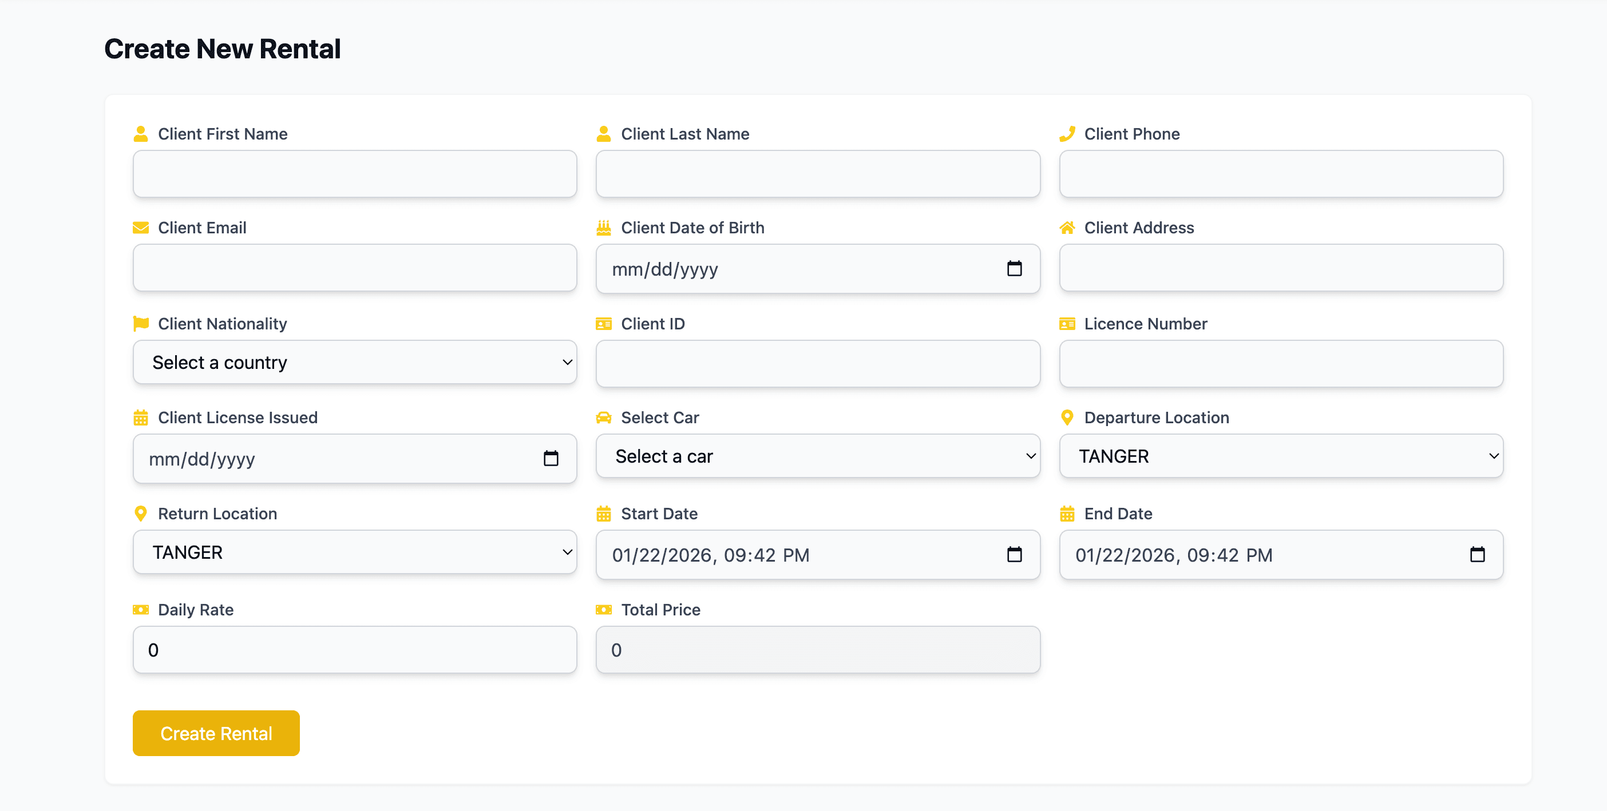1607x811 pixels.
Task: Click the person icon beside Client First Name
Action: [x=140, y=133]
